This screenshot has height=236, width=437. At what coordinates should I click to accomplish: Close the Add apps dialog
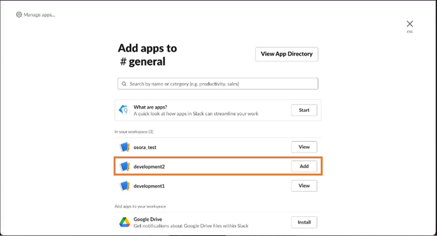410,24
